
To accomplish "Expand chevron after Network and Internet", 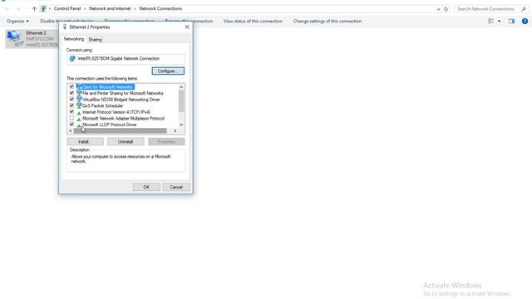I will pos(135,9).
